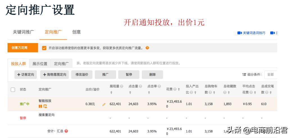
Task: Click the 状态 column header
Action: point(23,89)
